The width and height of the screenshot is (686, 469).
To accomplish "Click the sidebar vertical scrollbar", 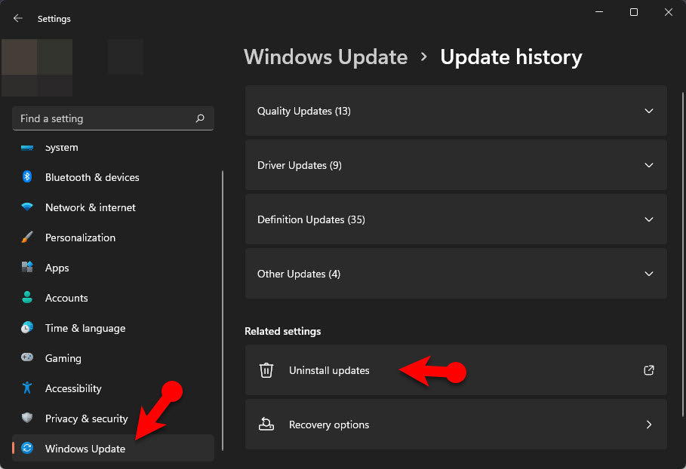I will coord(223,311).
